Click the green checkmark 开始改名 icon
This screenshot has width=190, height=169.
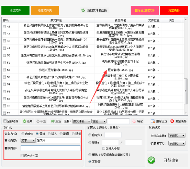point(151,160)
